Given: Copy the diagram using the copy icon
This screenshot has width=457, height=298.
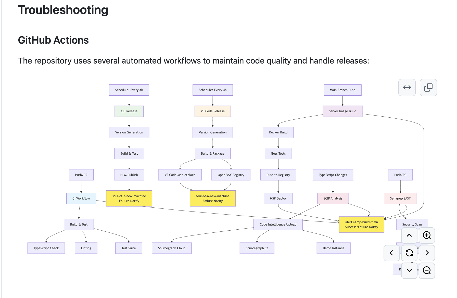Looking at the screenshot, I should point(428,88).
